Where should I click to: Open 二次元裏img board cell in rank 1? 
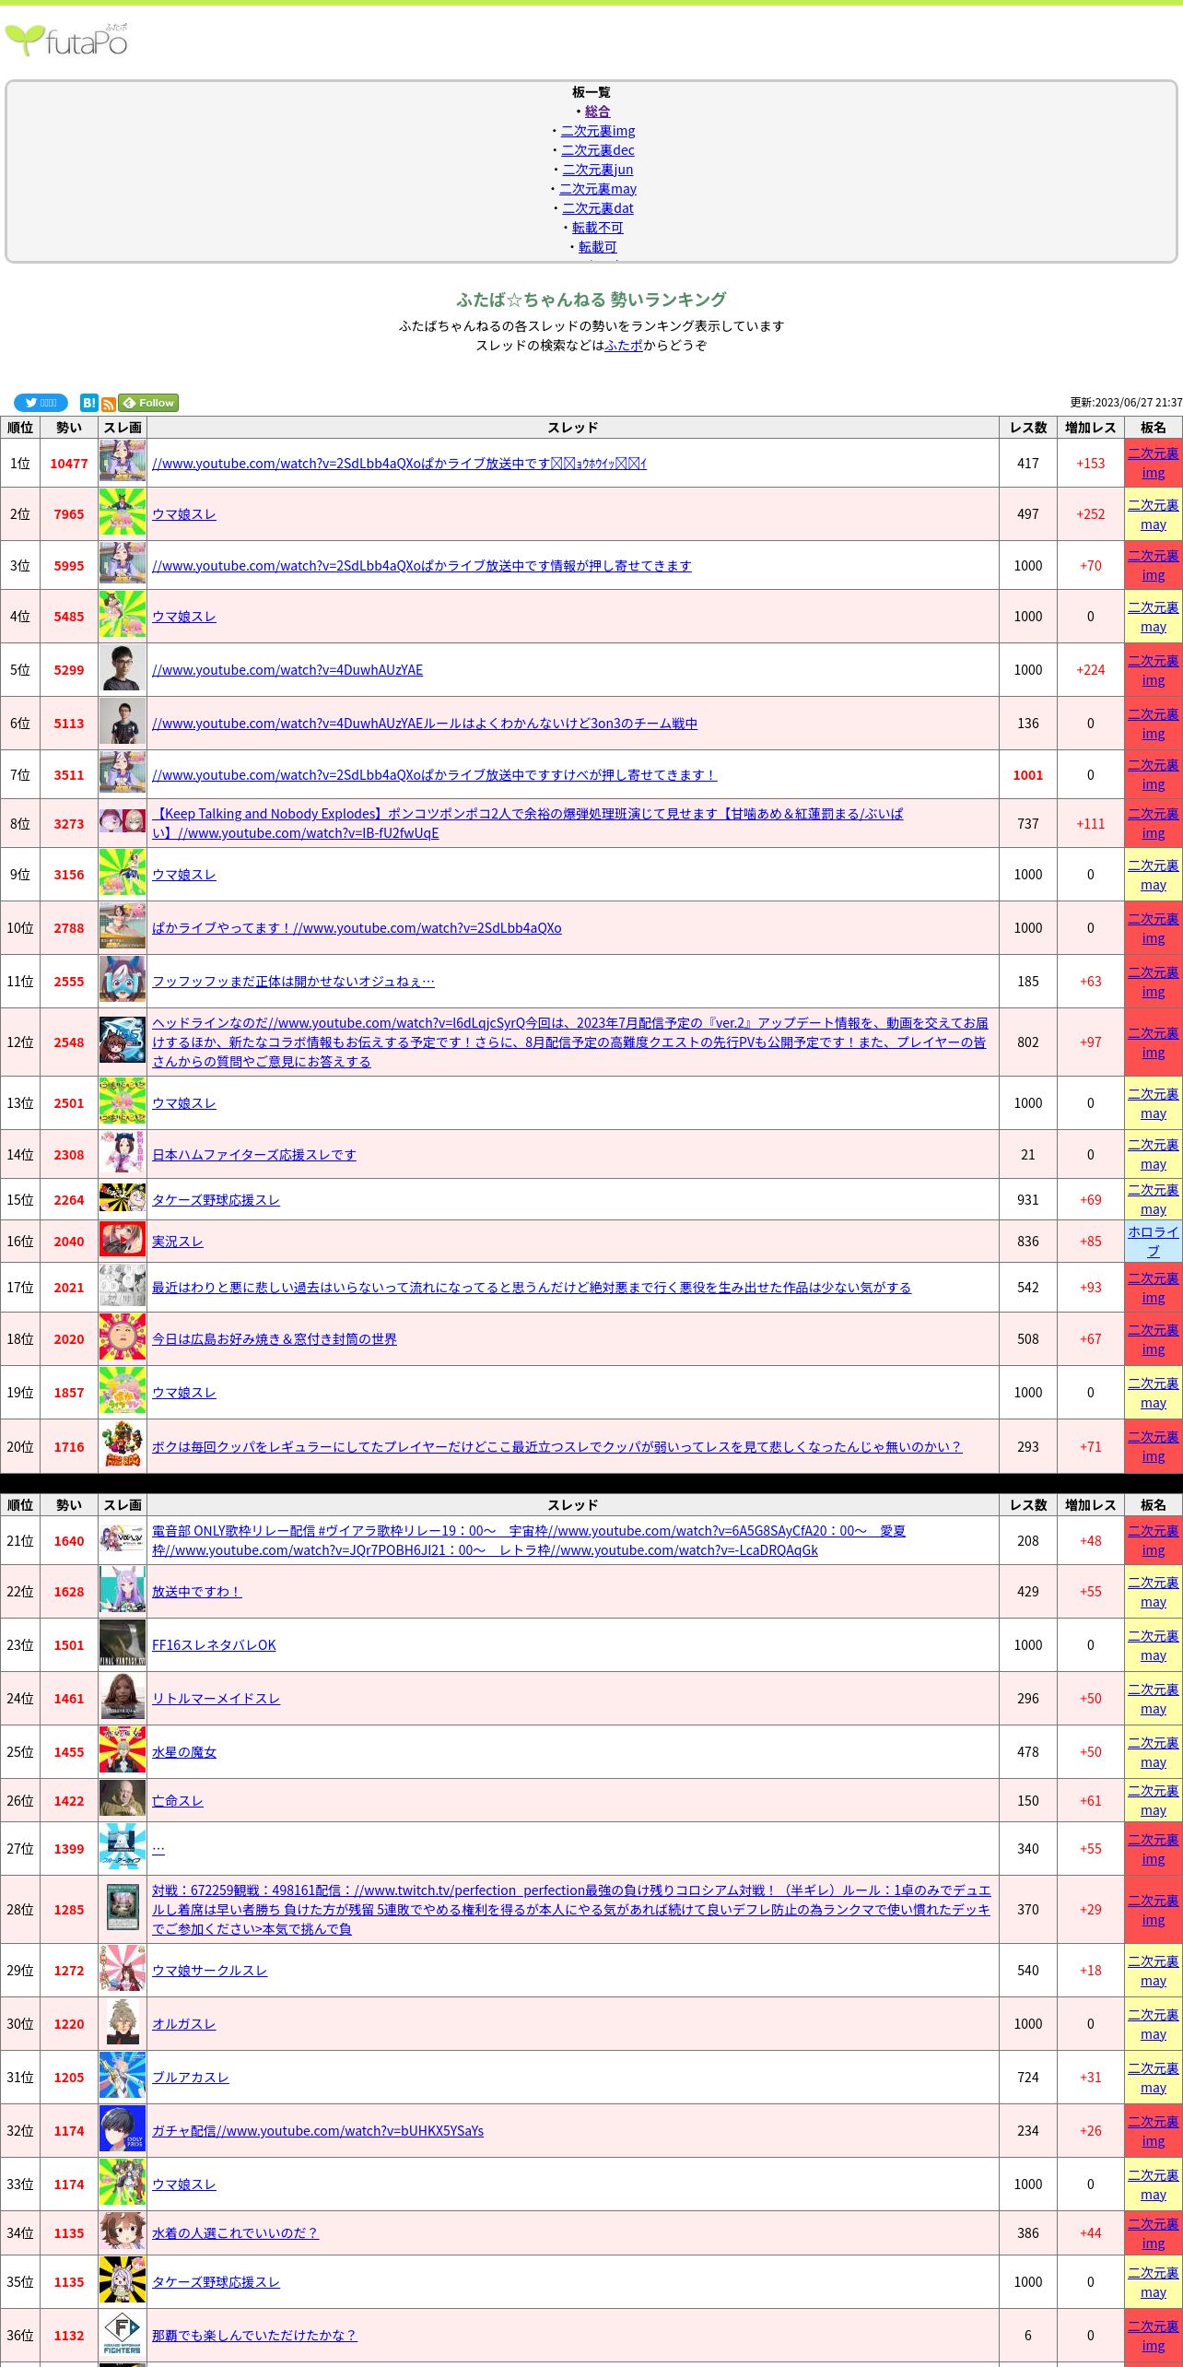coord(1154,463)
